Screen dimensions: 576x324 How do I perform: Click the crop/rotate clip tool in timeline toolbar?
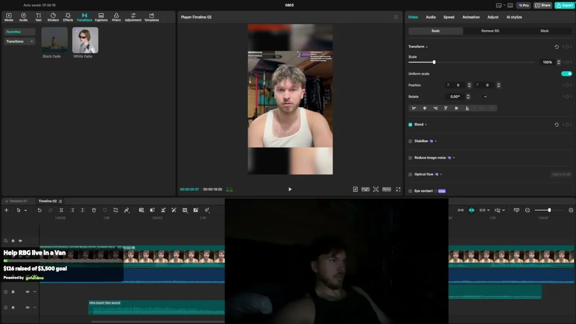point(116,210)
